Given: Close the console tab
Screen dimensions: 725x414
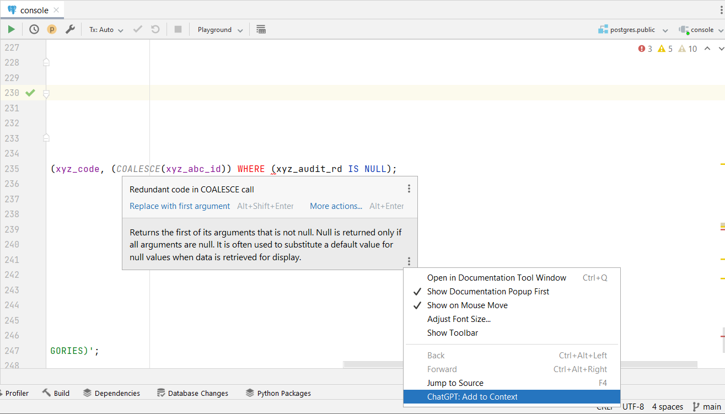Looking at the screenshot, I should [56, 10].
